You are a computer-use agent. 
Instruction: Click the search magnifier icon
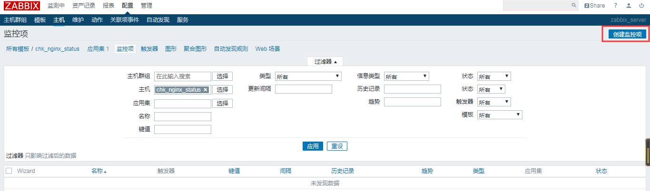click(574, 6)
